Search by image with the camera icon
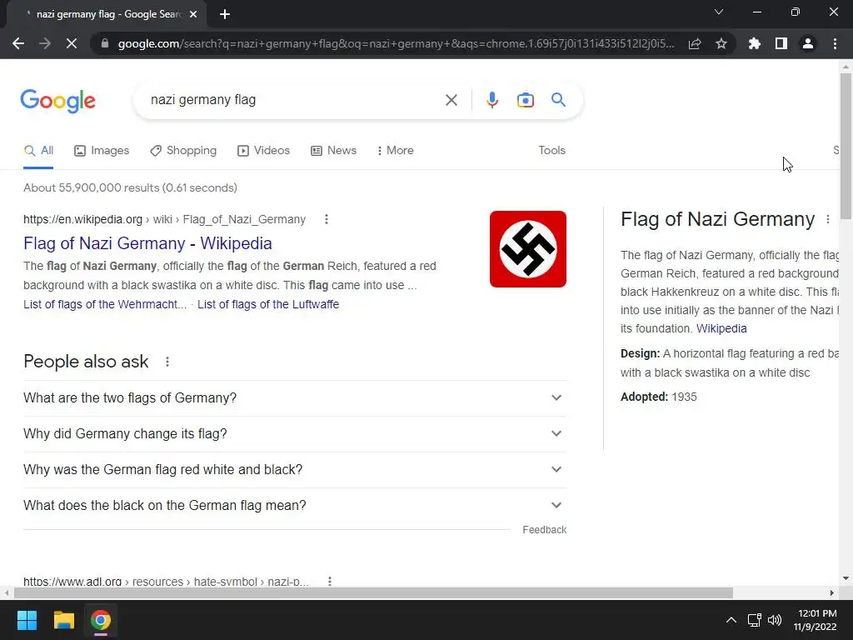This screenshot has width=853, height=640. [x=526, y=100]
